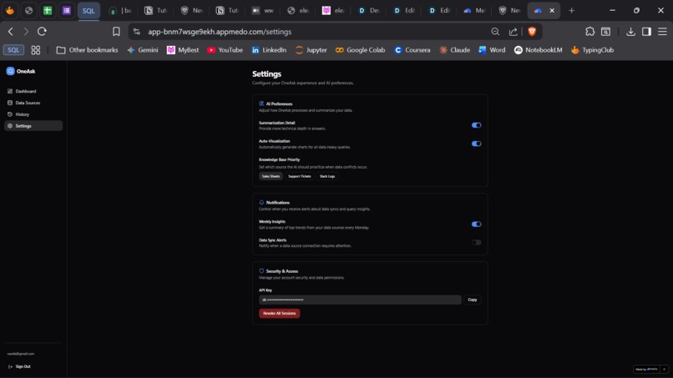Viewport: 673px width, 378px height.
Task: Go forward to the next page
Action: tap(26, 32)
